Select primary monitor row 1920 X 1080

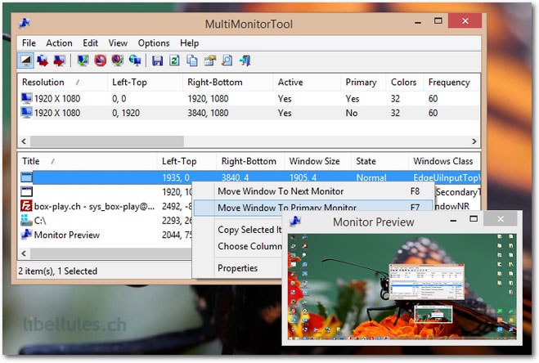(249, 99)
